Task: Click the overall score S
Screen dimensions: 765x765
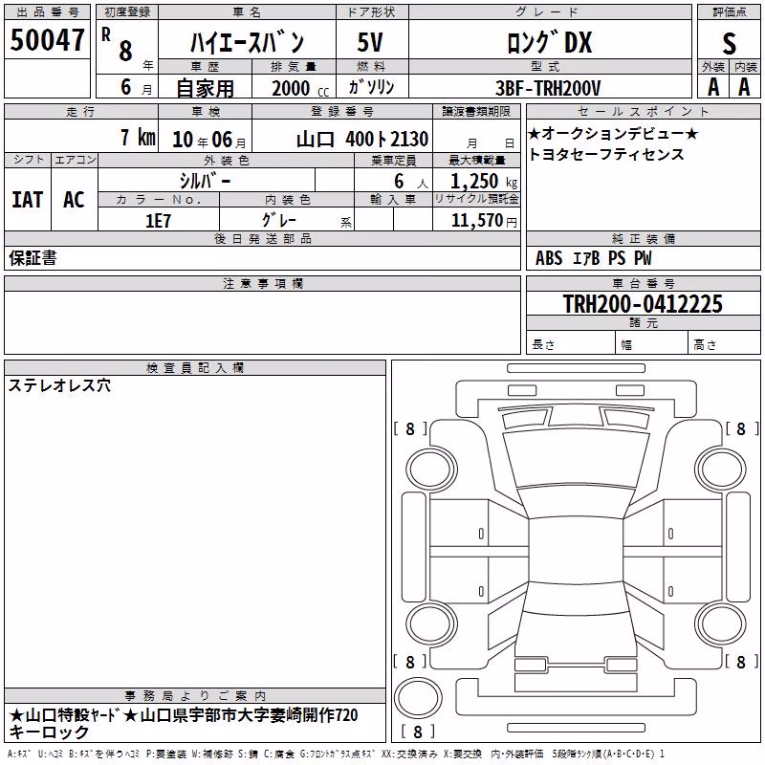Action: pos(729,43)
